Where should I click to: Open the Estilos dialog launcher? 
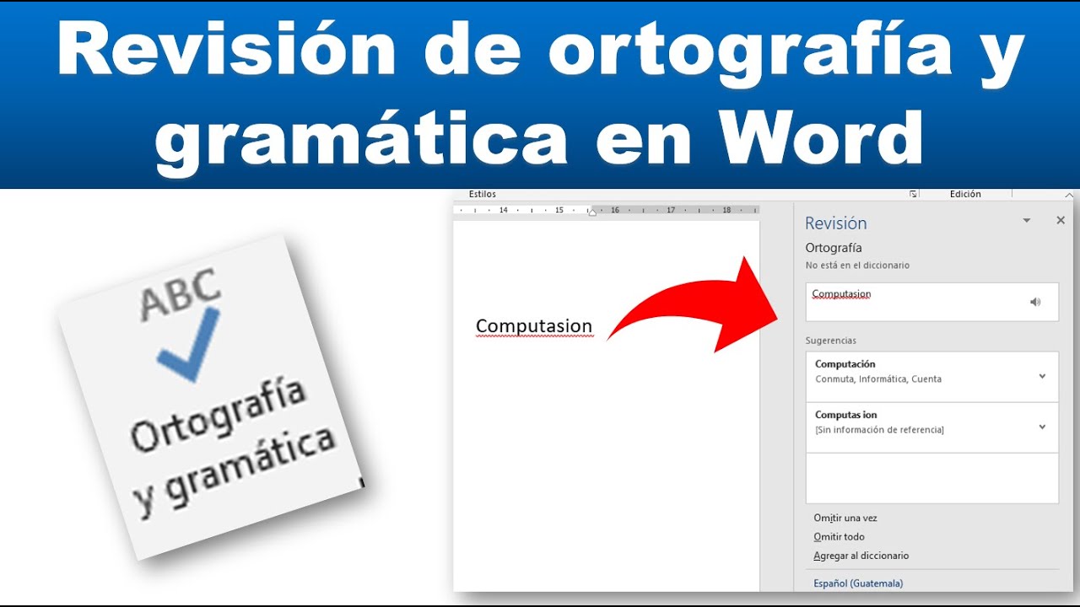[913, 194]
